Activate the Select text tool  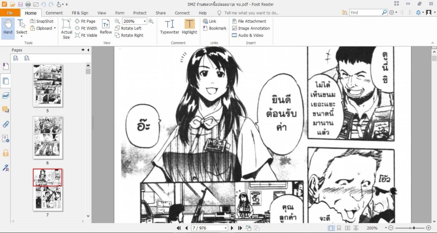point(21,28)
